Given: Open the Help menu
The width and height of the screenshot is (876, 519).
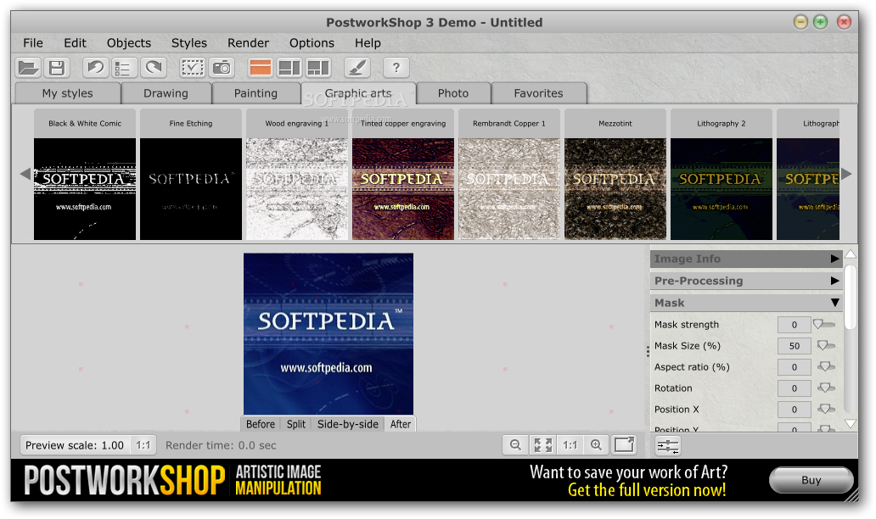Looking at the screenshot, I should [x=368, y=43].
